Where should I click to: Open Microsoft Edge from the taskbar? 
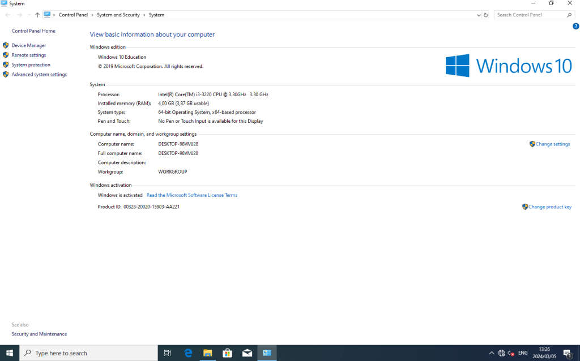tap(187, 353)
